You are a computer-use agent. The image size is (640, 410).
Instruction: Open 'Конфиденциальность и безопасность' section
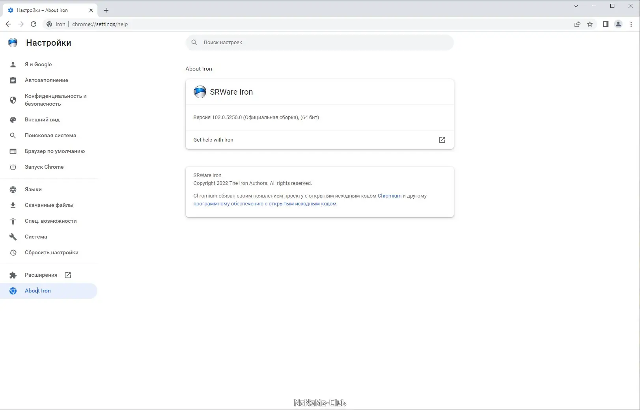[49, 100]
